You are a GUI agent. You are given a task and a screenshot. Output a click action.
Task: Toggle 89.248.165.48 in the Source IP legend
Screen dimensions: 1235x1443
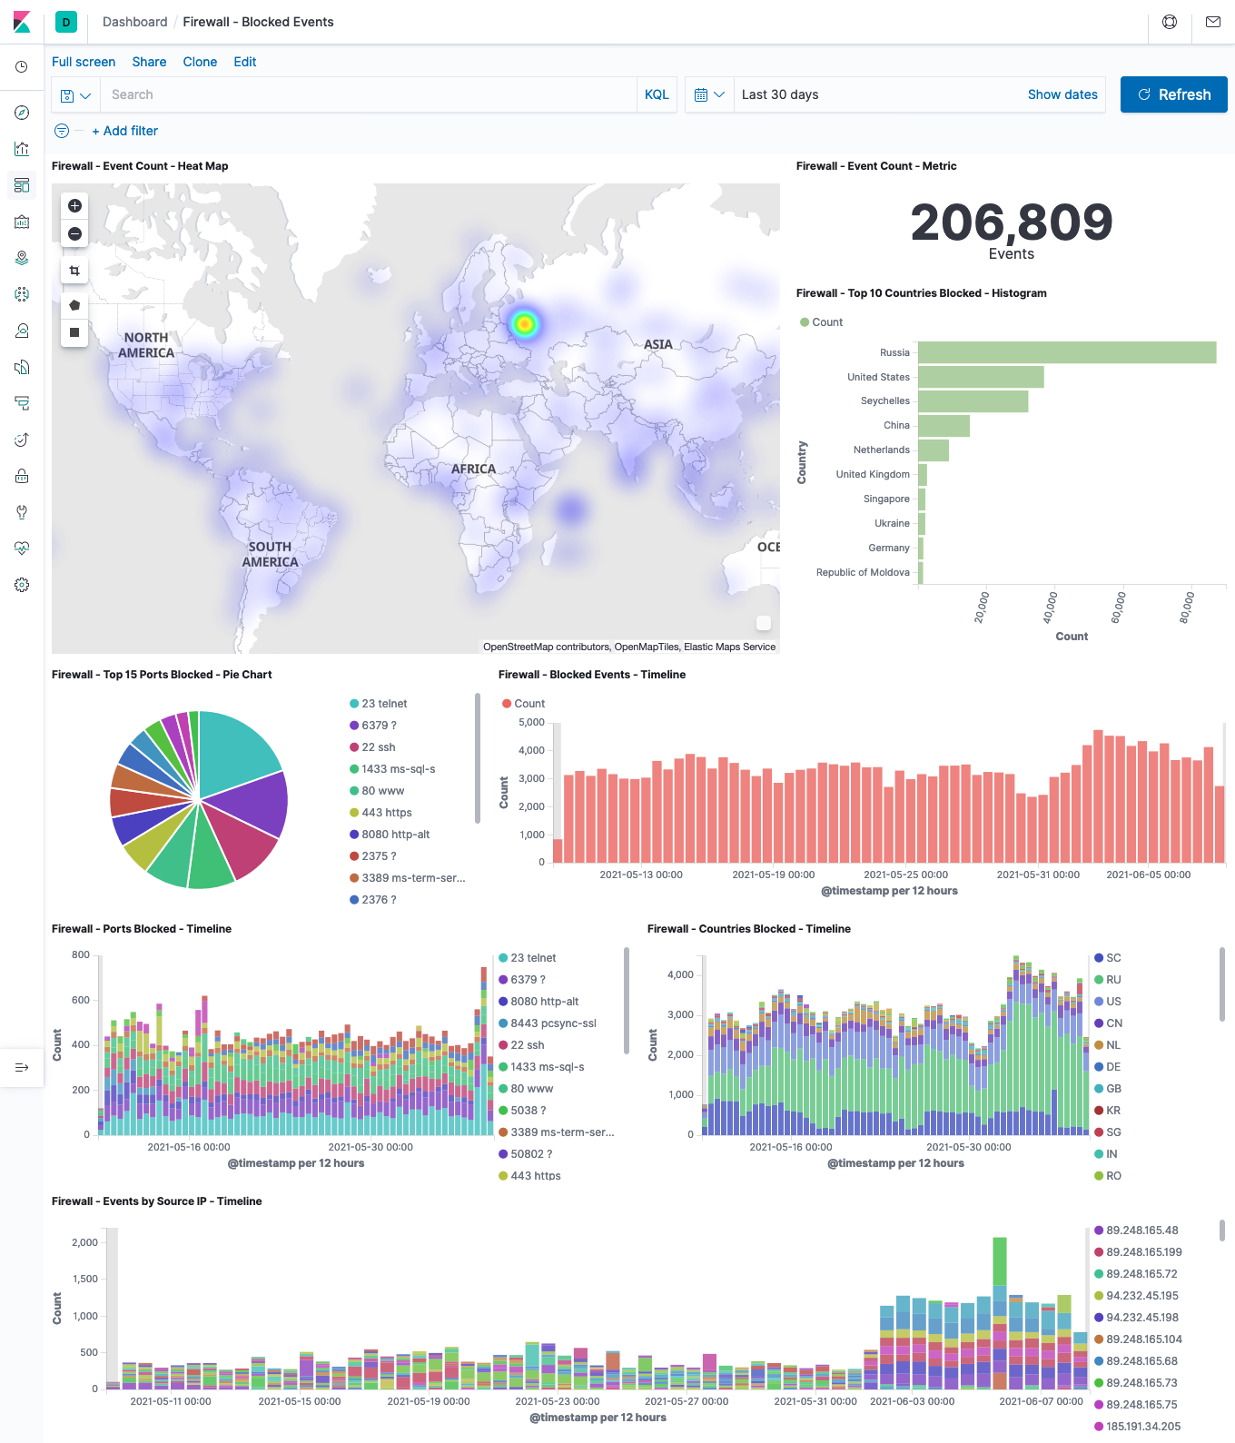point(1141,1231)
